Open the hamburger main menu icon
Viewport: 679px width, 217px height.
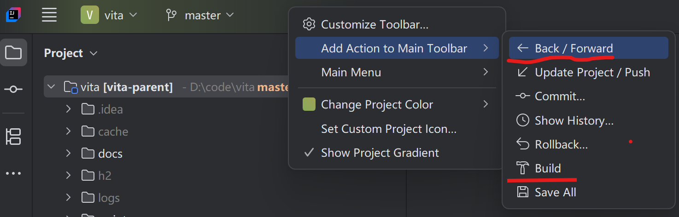point(49,15)
